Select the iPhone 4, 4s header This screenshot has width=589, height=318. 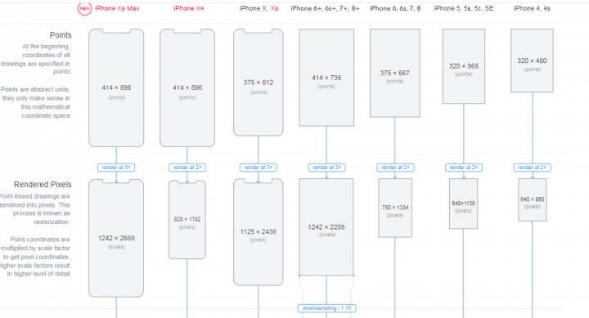click(x=532, y=8)
